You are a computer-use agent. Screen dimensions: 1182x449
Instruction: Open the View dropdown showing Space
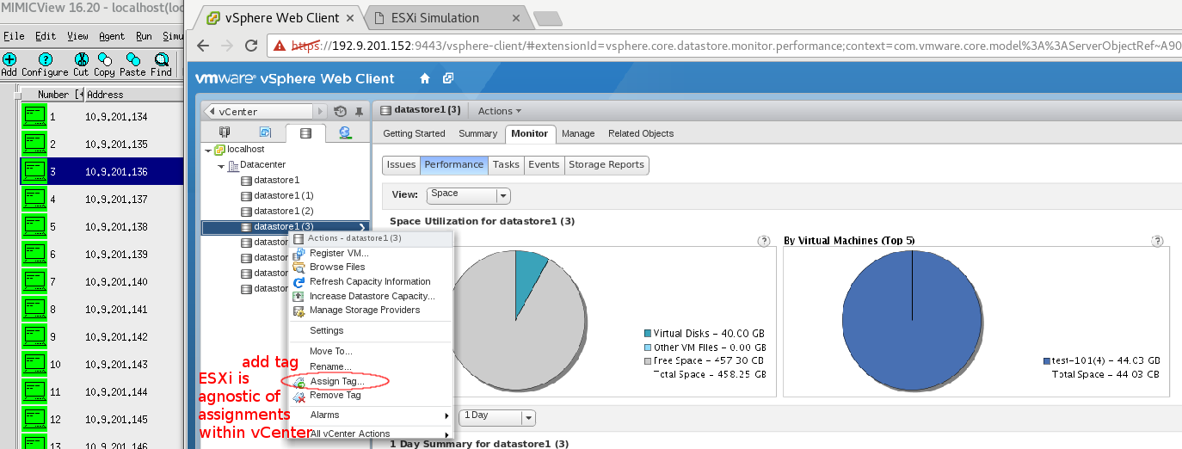pyautogui.click(x=468, y=195)
